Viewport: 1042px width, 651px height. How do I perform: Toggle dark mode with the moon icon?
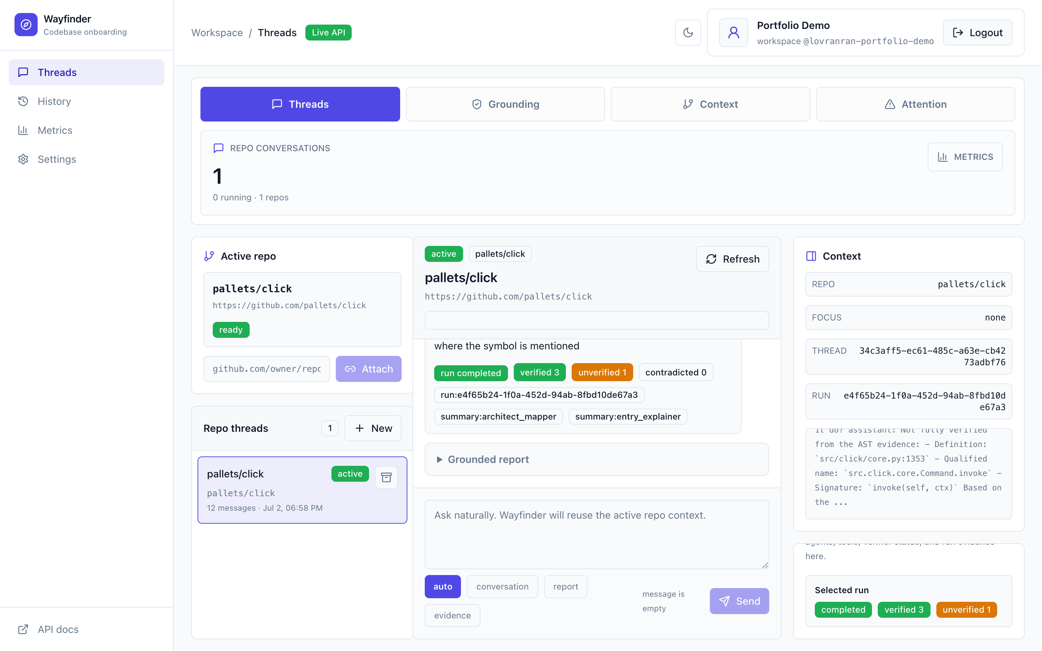point(688,33)
